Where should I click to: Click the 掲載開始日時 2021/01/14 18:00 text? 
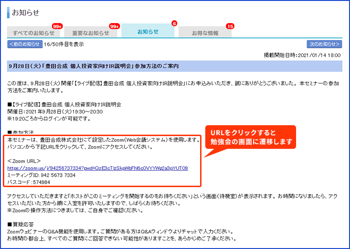[x=302, y=55]
